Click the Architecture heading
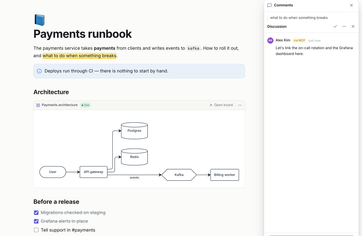This screenshot has height=236, width=362. coord(51,92)
